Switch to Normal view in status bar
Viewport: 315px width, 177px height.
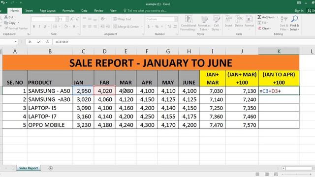tap(257, 174)
